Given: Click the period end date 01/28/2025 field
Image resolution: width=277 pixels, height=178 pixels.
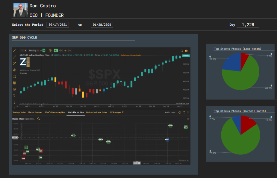Looking at the screenshot, I should coord(102,25).
